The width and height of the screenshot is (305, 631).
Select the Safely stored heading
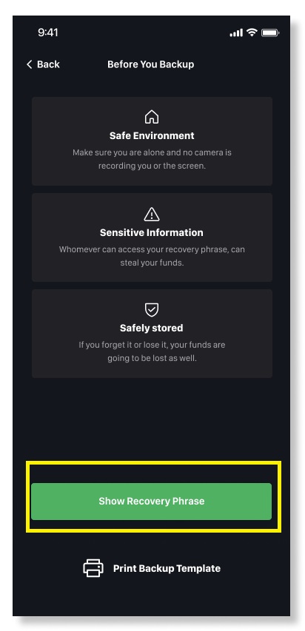tap(152, 328)
